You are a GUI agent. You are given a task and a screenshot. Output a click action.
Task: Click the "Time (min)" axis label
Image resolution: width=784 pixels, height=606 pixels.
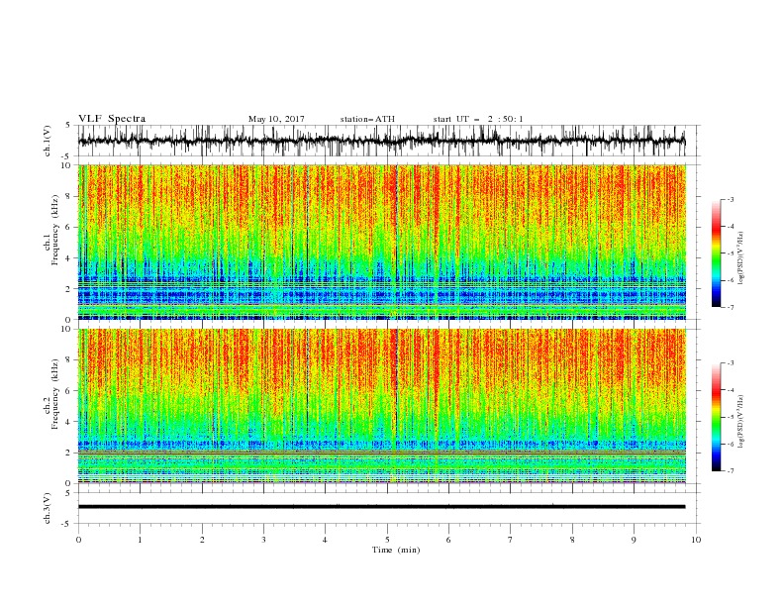point(396,550)
